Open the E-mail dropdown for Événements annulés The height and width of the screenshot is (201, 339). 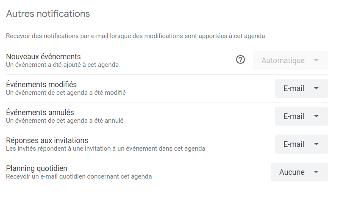[x=301, y=116]
